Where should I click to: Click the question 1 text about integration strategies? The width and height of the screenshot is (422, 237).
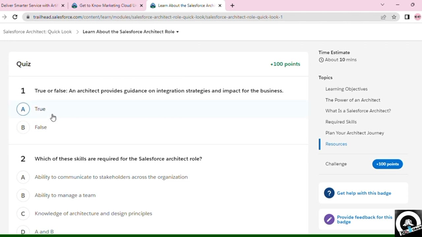[159, 91]
